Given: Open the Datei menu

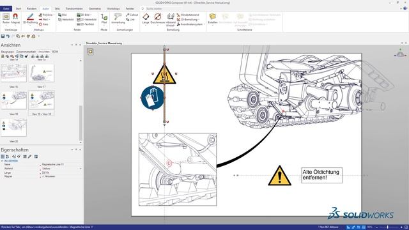Looking at the screenshot, I should tap(6, 8).
